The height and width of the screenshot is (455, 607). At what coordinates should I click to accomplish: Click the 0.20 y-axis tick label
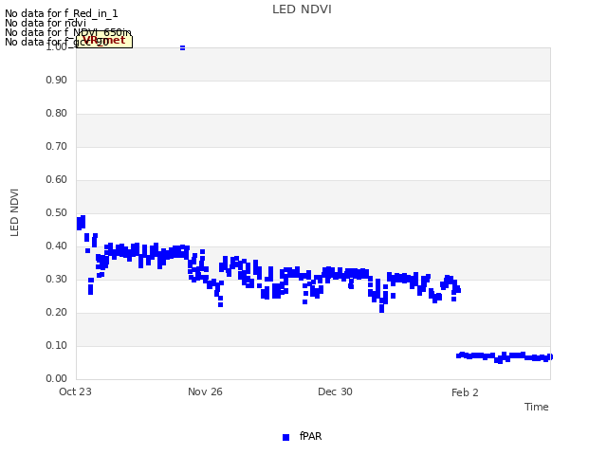[x=57, y=312]
